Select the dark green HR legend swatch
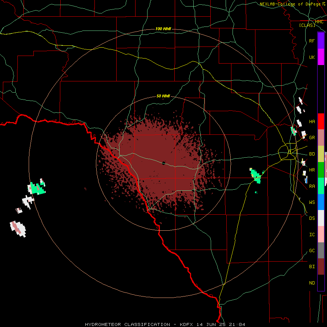Viewport: 327px width, 327px height. pyautogui.click(x=321, y=170)
